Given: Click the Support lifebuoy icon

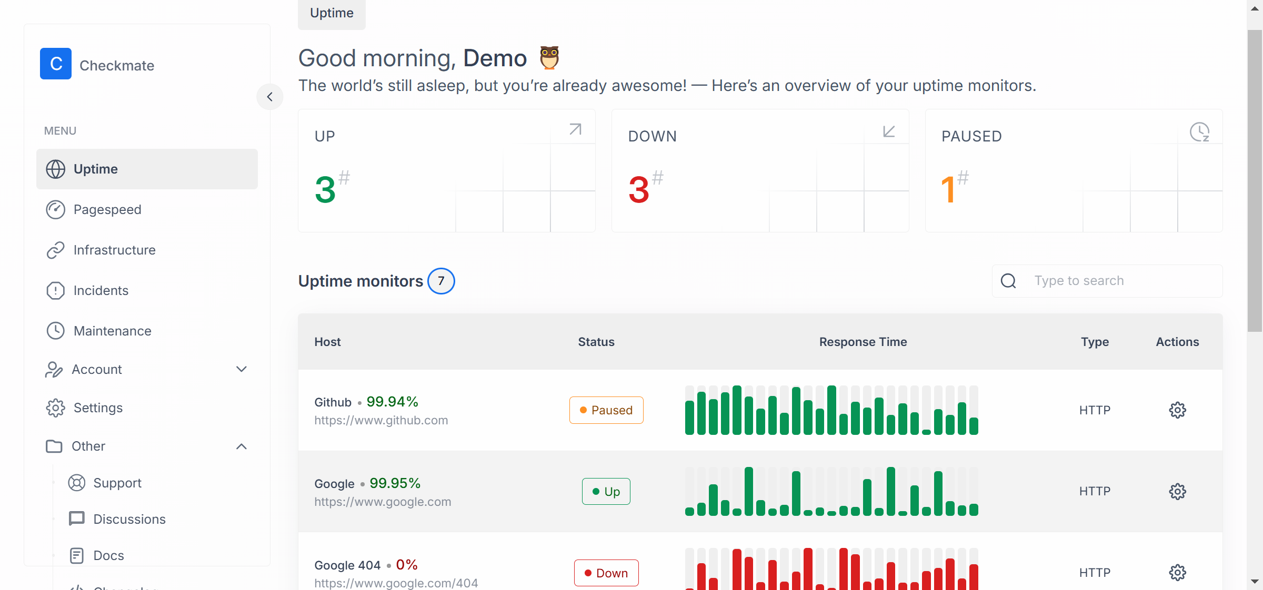Looking at the screenshot, I should (x=77, y=483).
